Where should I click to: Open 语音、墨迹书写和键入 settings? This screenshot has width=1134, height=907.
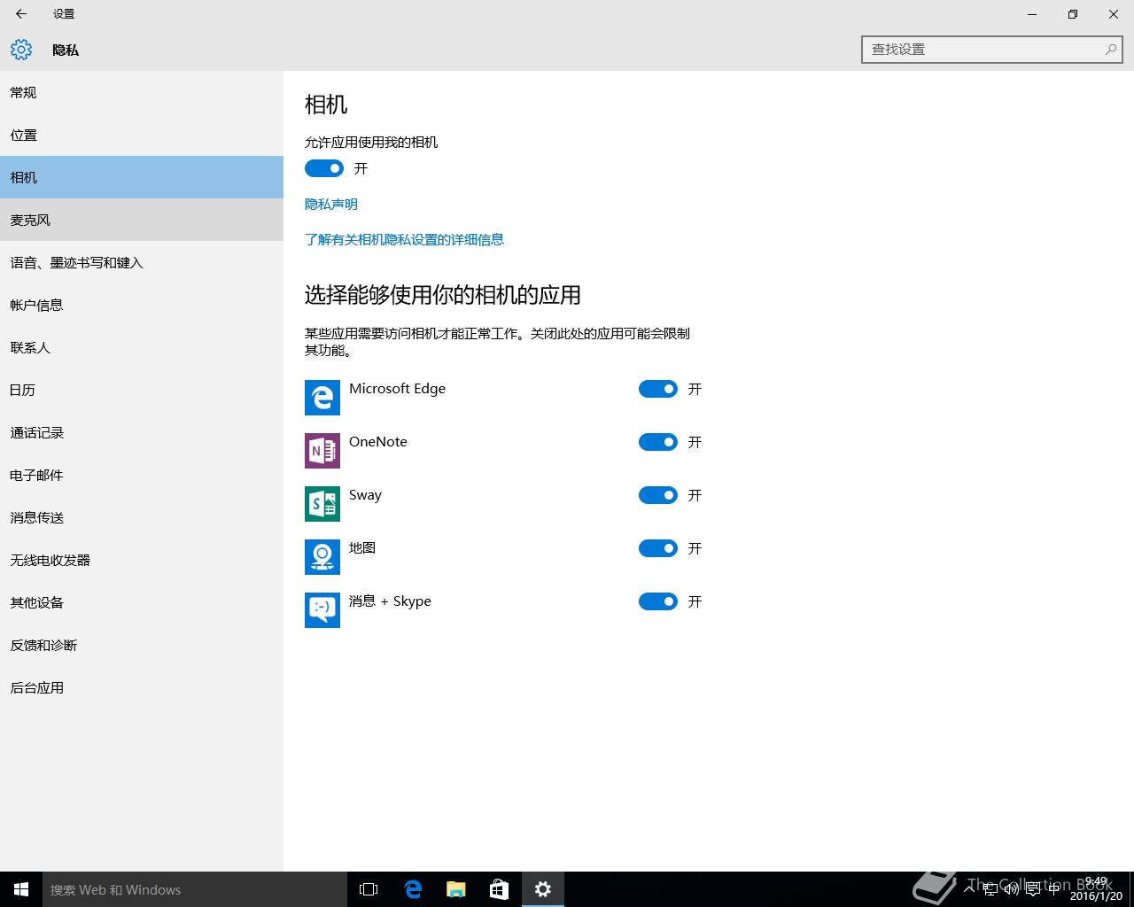click(142, 262)
